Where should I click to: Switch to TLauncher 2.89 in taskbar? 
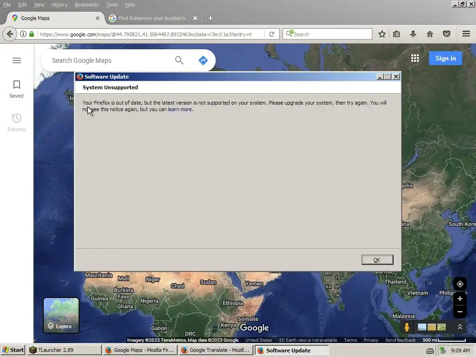(x=64, y=350)
